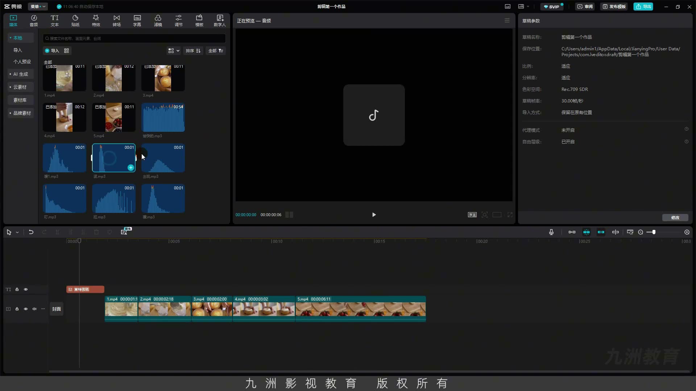Click the undo arrow in timeline toolbar
The image size is (696, 391).
tap(31, 232)
